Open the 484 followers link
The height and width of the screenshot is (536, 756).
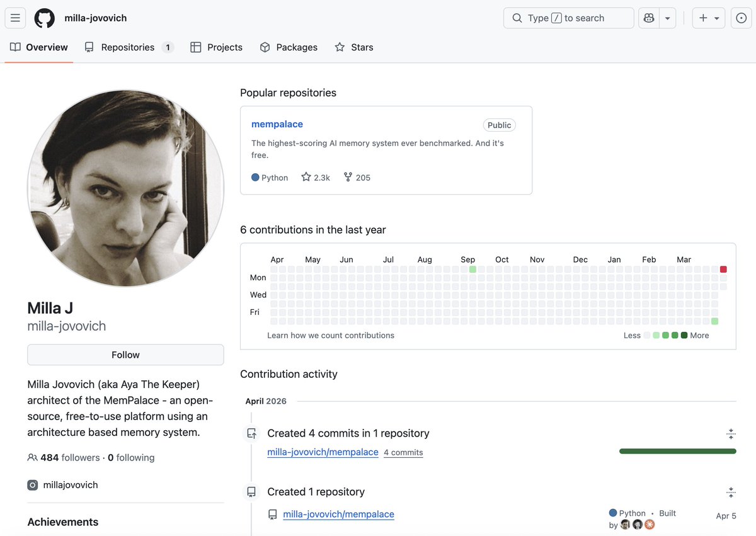pos(70,458)
